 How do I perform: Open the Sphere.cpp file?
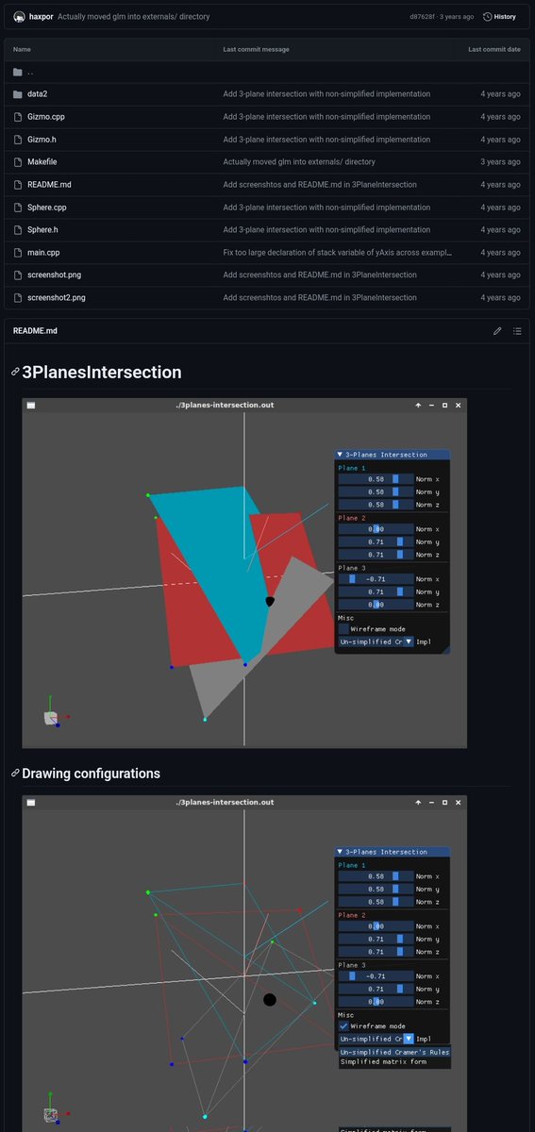click(x=47, y=208)
